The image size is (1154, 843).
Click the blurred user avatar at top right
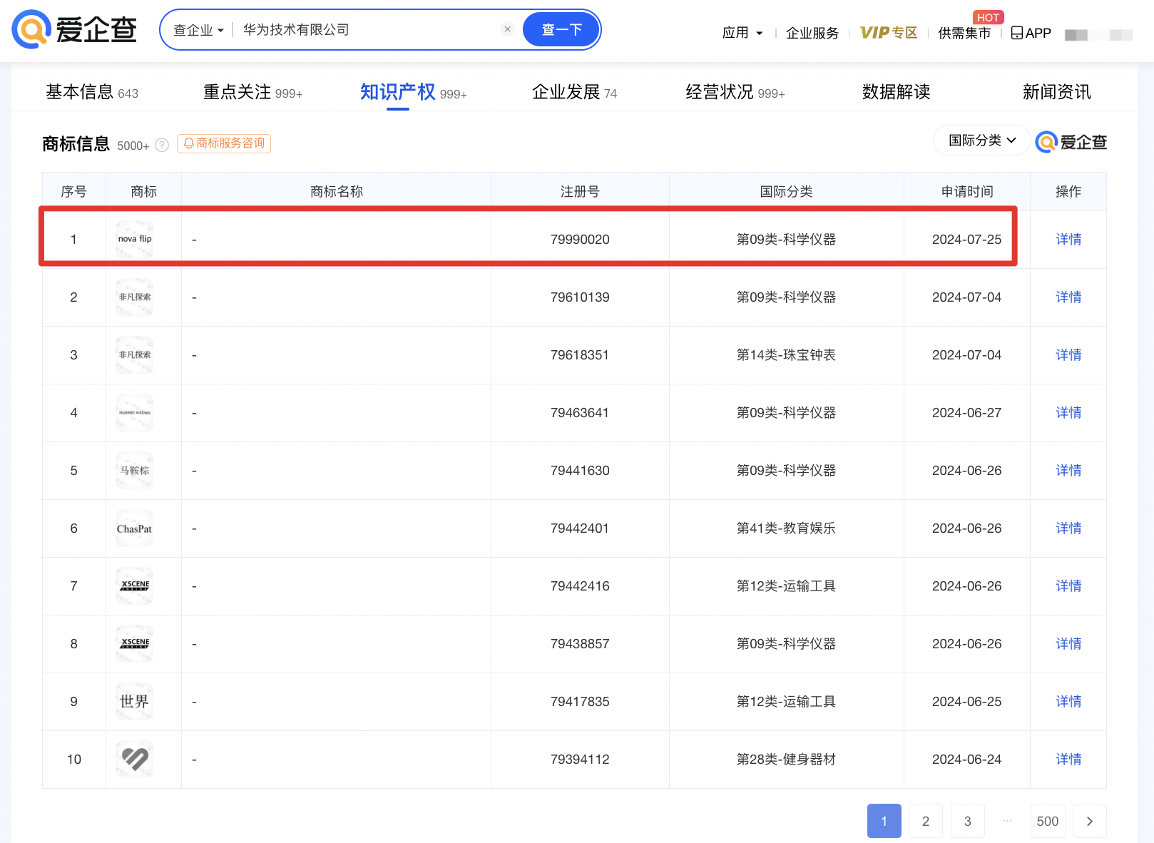(1098, 34)
